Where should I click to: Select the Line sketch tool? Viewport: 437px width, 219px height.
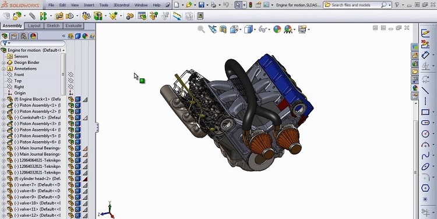425,90
